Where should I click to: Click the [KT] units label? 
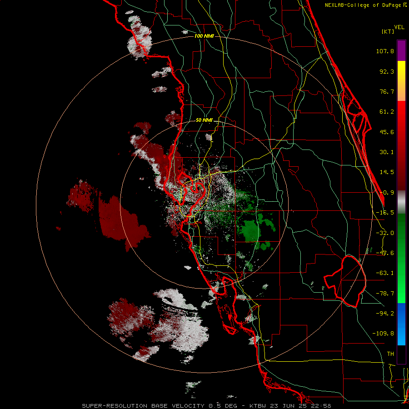(388, 31)
